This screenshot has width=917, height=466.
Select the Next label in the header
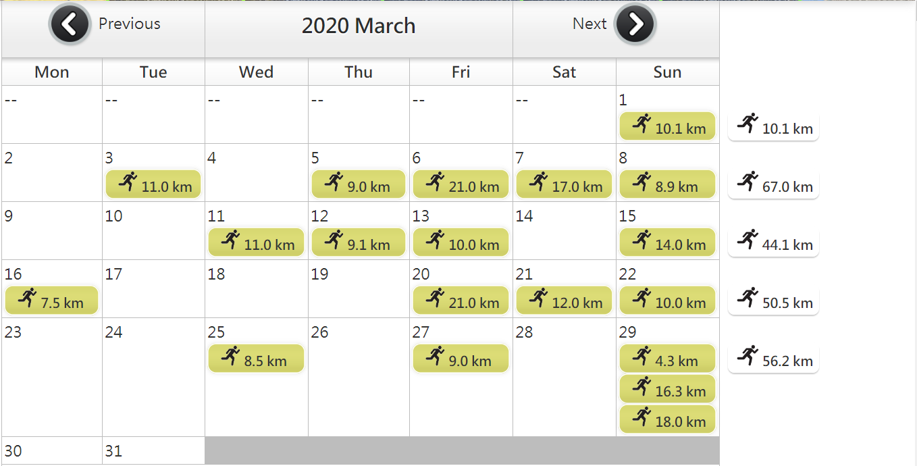pos(589,24)
